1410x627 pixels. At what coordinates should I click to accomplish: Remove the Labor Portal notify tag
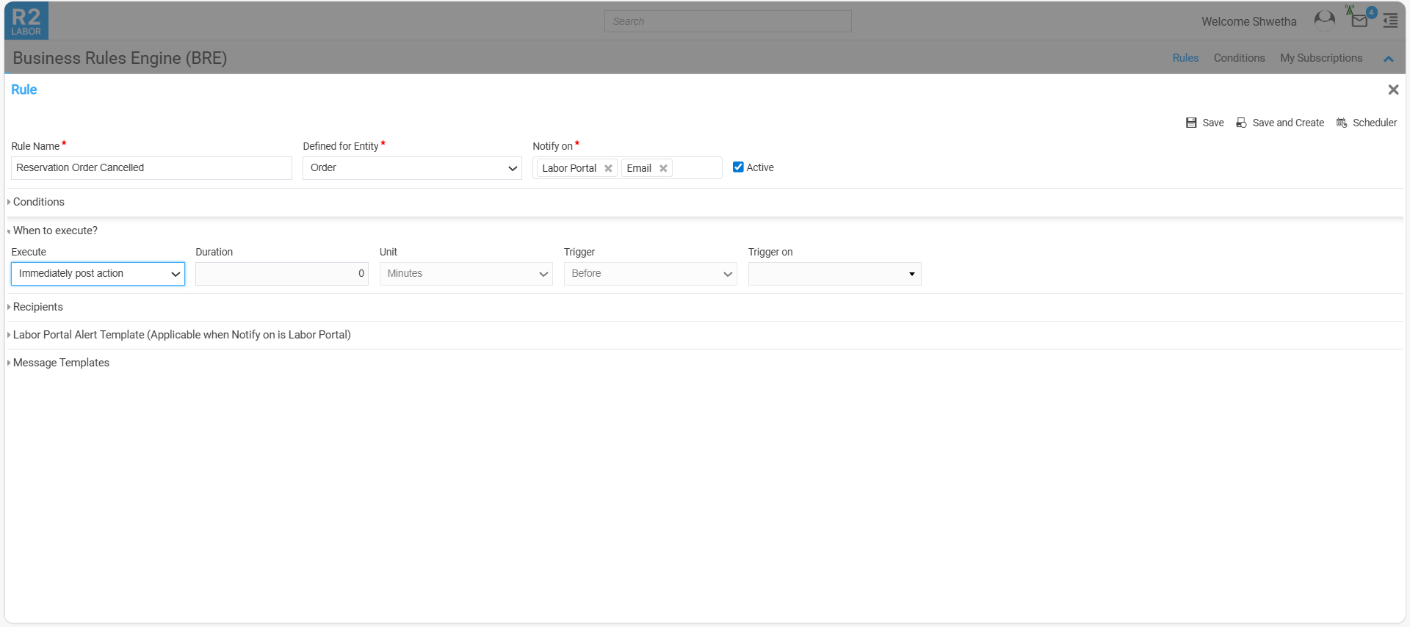point(608,168)
